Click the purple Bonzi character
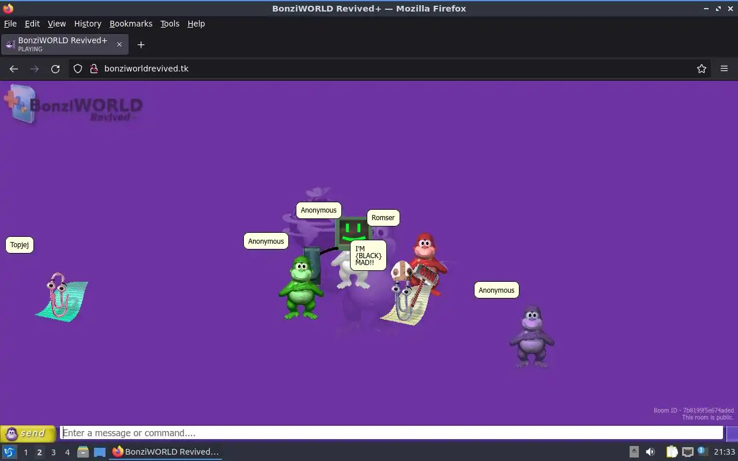 [x=532, y=337]
